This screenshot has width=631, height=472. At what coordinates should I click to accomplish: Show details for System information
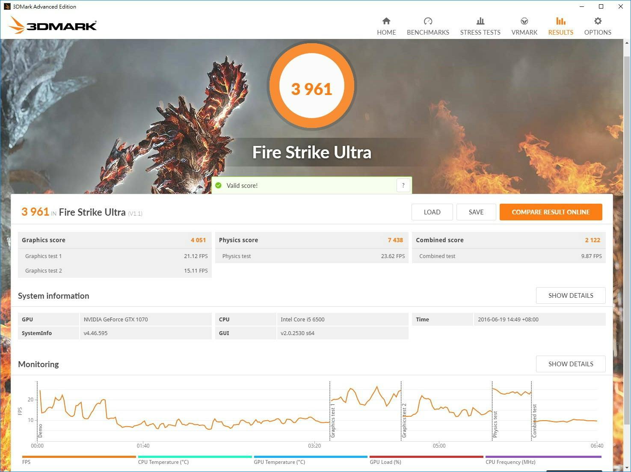point(571,295)
